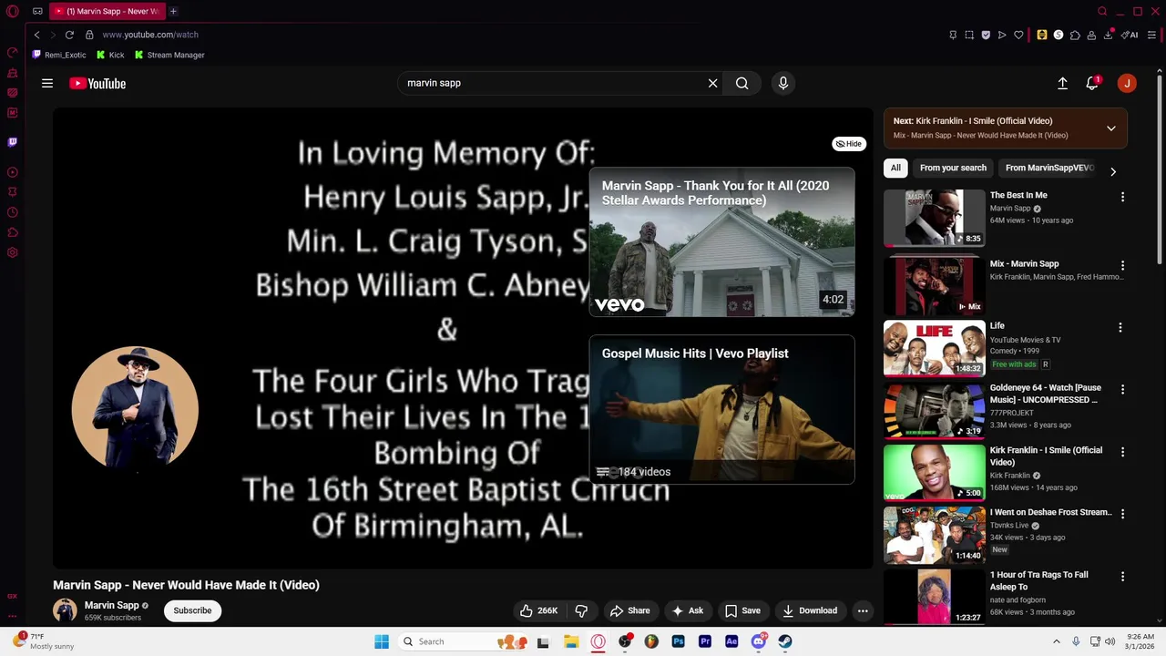The width and height of the screenshot is (1166, 656).
Task: Open Premiere Pro from the taskbar
Action: point(704,641)
